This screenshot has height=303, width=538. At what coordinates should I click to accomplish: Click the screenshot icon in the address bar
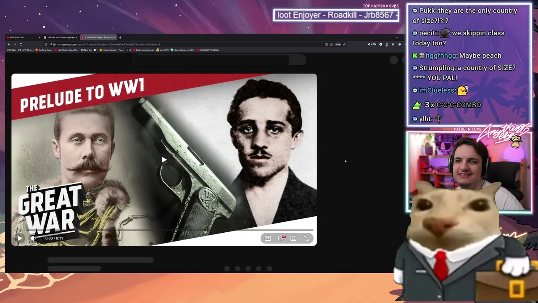click(331, 44)
